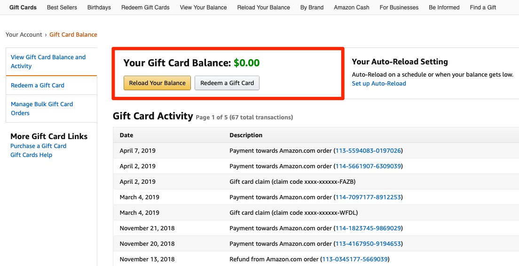This screenshot has width=519, height=266.
Task: Open the Birthdays navigation item
Action: click(x=99, y=7)
